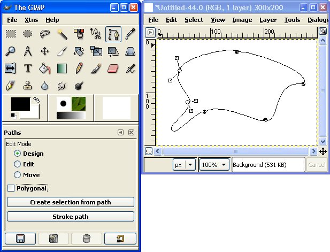Open the Layer menu
Screen dimensions: 330x252
coord(268,20)
